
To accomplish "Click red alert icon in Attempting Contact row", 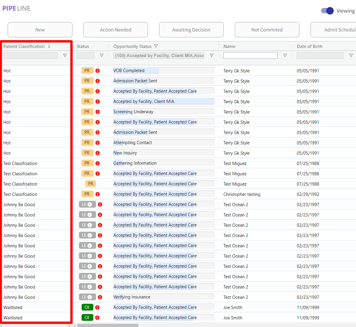I will (98, 143).
